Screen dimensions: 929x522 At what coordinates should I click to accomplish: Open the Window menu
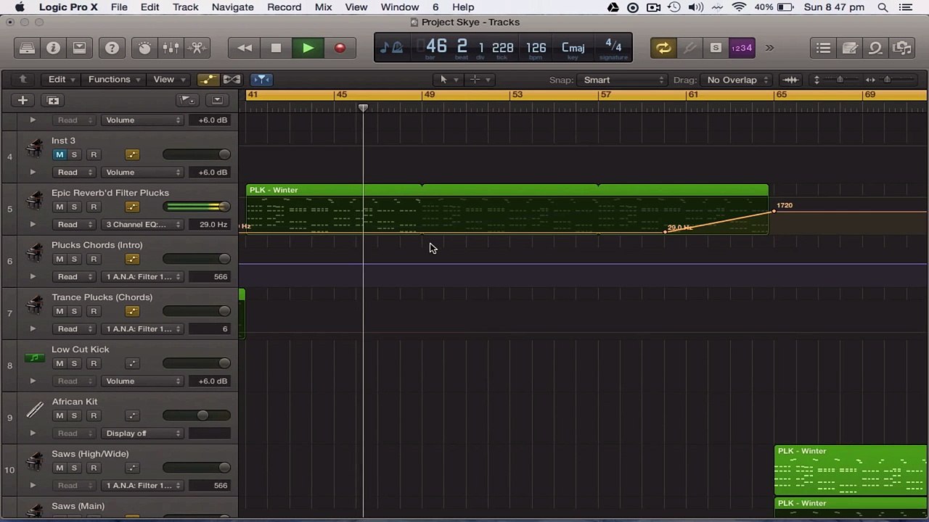[400, 7]
